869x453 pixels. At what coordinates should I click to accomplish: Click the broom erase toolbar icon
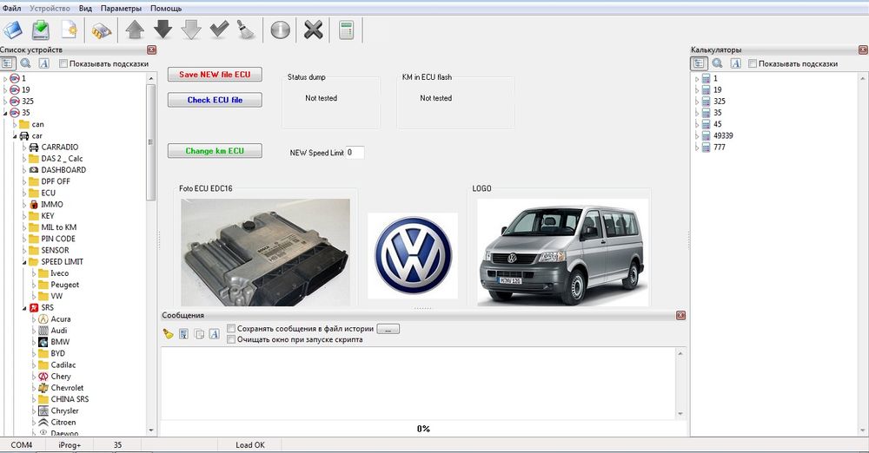246,30
